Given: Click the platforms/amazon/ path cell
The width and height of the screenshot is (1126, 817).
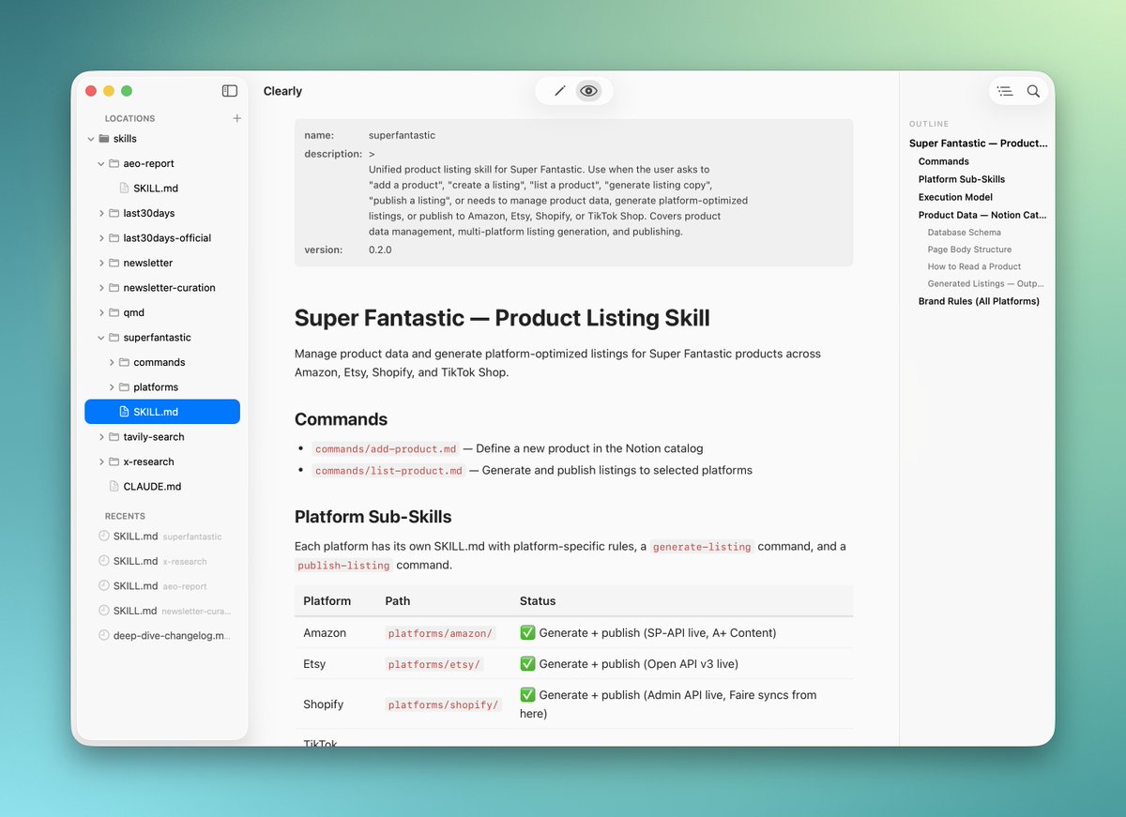Looking at the screenshot, I should click(x=440, y=633).
